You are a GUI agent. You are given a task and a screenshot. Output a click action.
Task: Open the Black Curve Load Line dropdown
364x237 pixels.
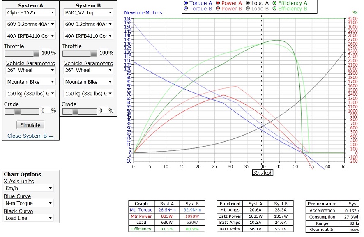28,218
